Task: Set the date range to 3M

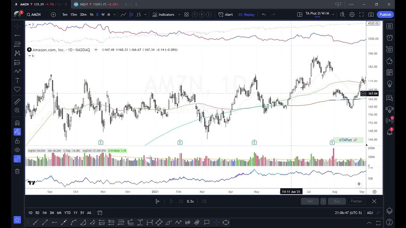Action: click(x=52, y=213)
